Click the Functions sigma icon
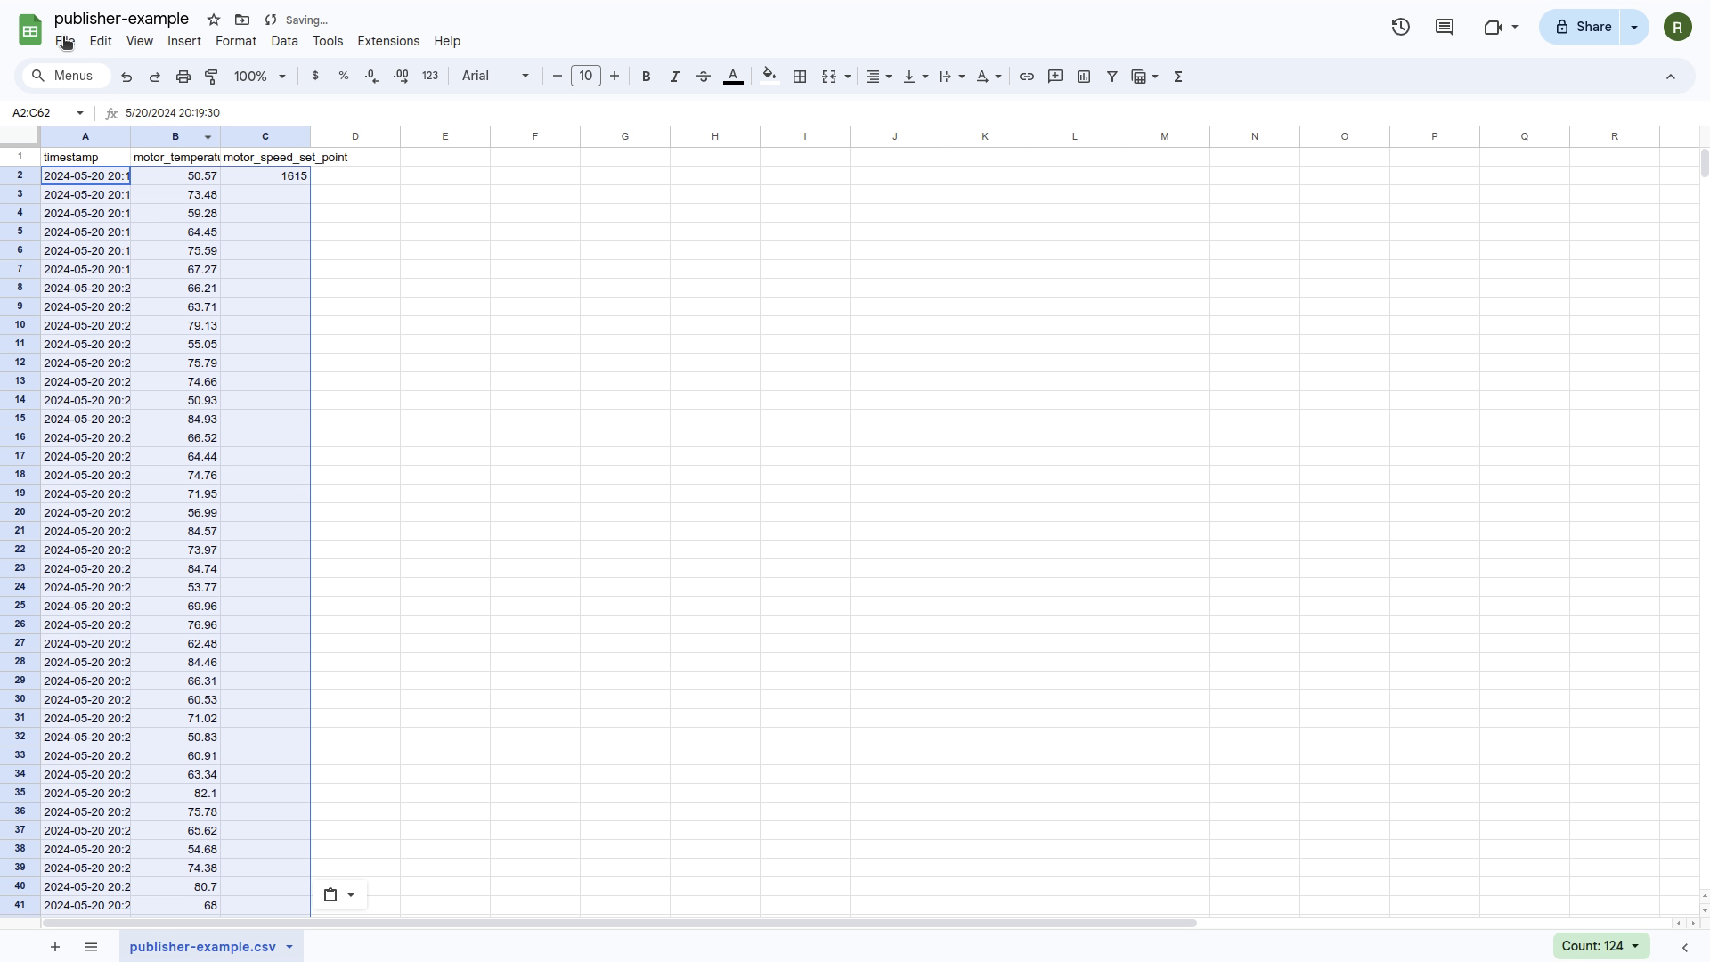 coord(1177,77)
